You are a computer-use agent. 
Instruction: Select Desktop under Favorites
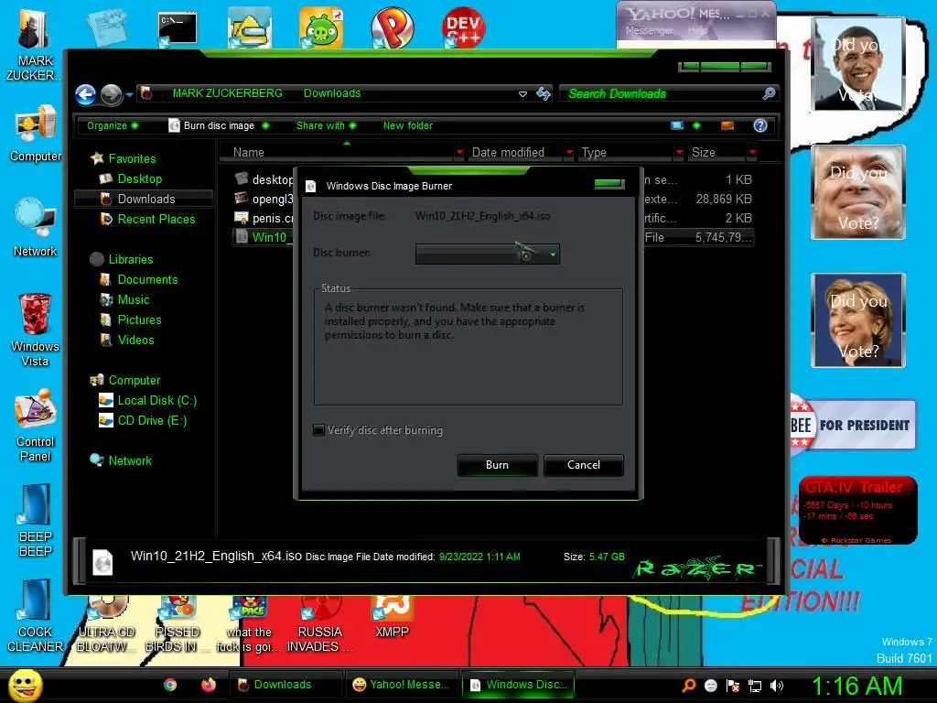[139, 178]
